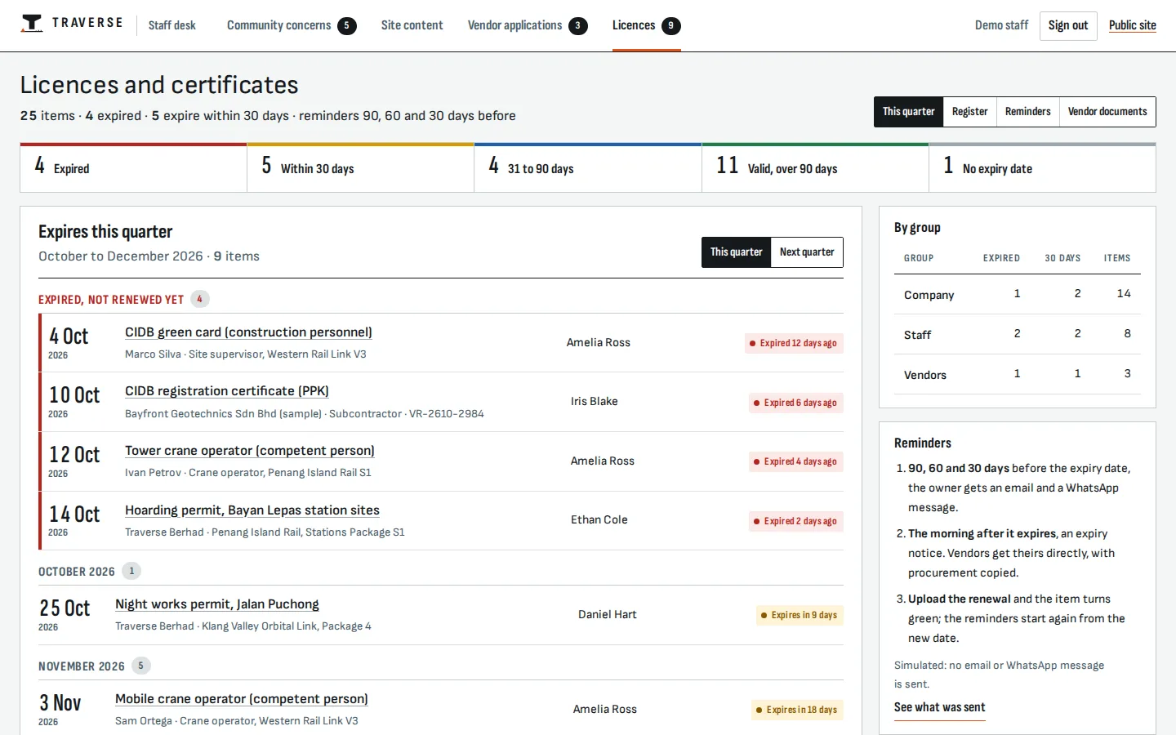This screenshot has height=735, width=1176.
Task: Click the Expired 12 days ago badge
Action: (794, 344)
